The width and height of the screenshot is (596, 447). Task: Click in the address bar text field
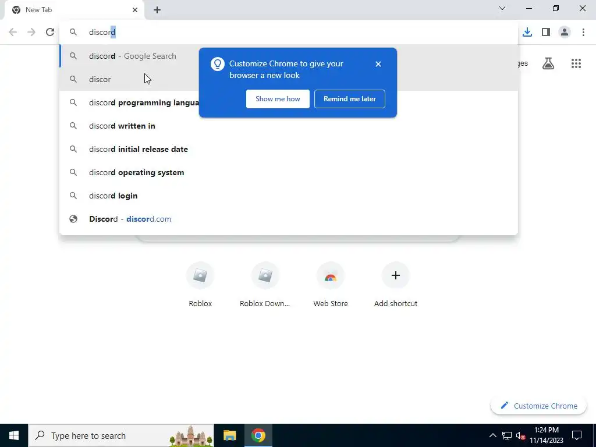(x=289, y=32)
